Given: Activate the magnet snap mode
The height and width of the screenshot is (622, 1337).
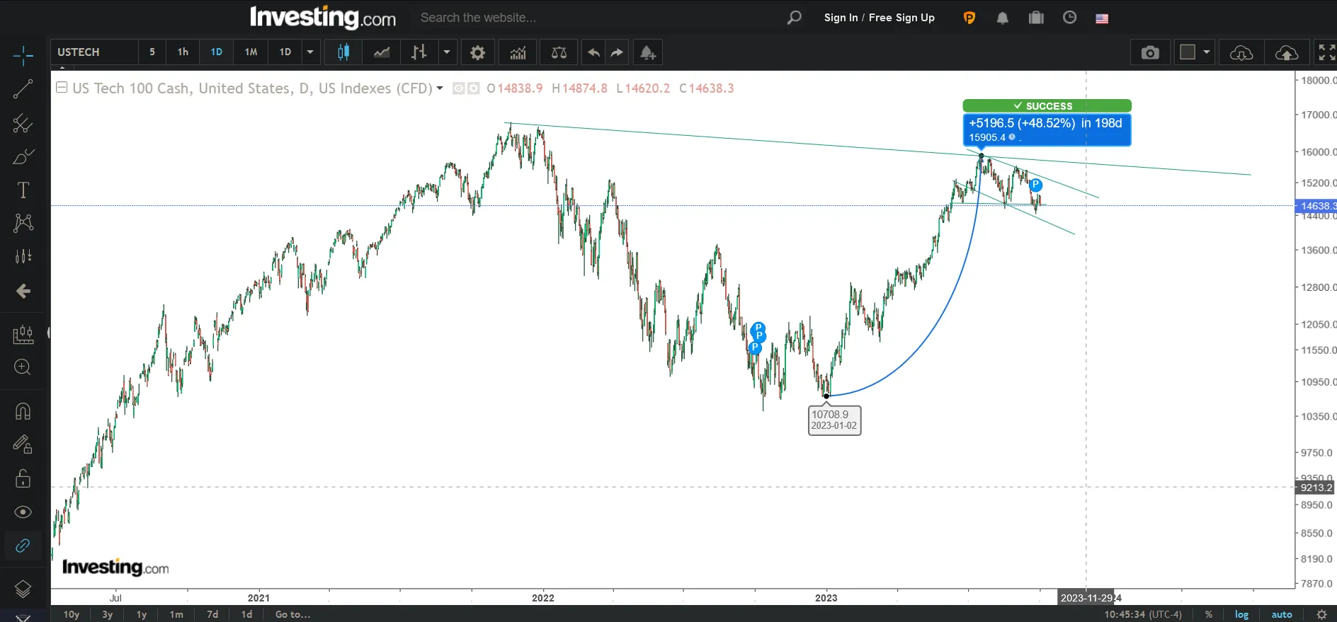Looking at the screenshot, I should click(x=23, y=411).
